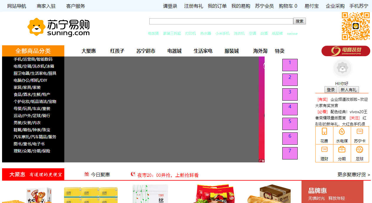The width and height of the screenshot is (372, 203).
Task: Open the 分期 installment briefcase icon
Action: (x=342, y=149)
